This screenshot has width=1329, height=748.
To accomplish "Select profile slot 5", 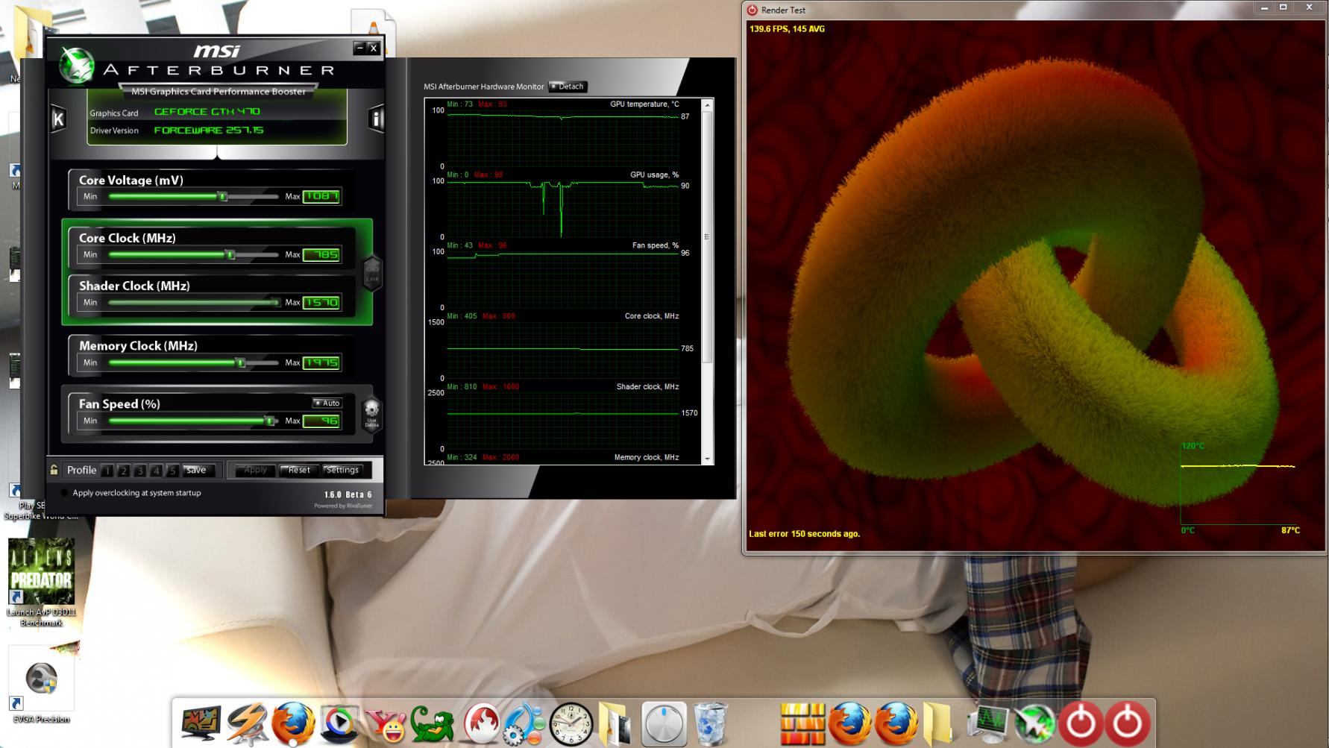I will (172, 471).
